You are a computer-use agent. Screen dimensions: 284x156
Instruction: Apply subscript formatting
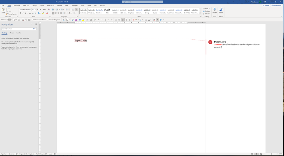(x=33, y=13)
